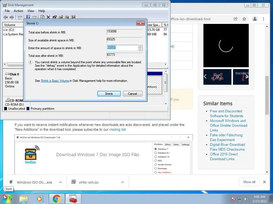
Task: Click previous arrow on the video carousel
Action: pos(206,76)
